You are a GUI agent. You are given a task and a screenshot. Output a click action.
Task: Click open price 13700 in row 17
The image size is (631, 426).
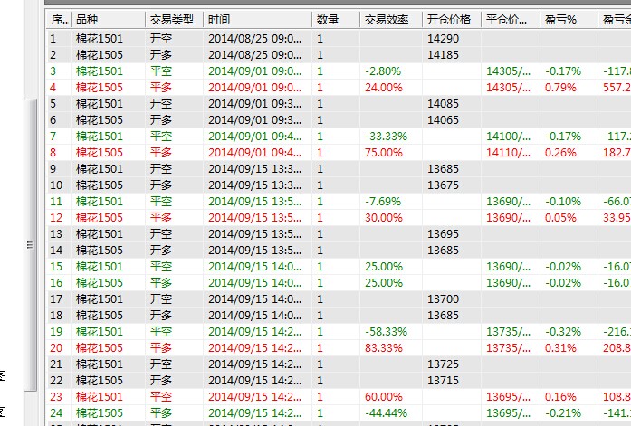click(x=443, y=299)
